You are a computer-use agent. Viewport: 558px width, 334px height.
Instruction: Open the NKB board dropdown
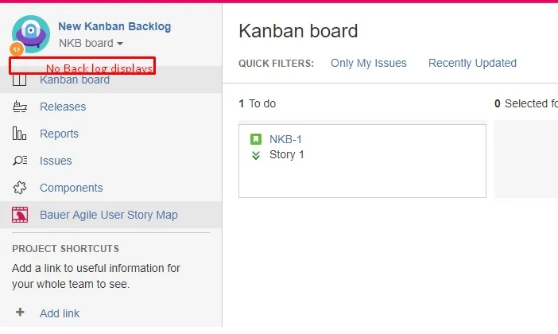coord(91,44)
